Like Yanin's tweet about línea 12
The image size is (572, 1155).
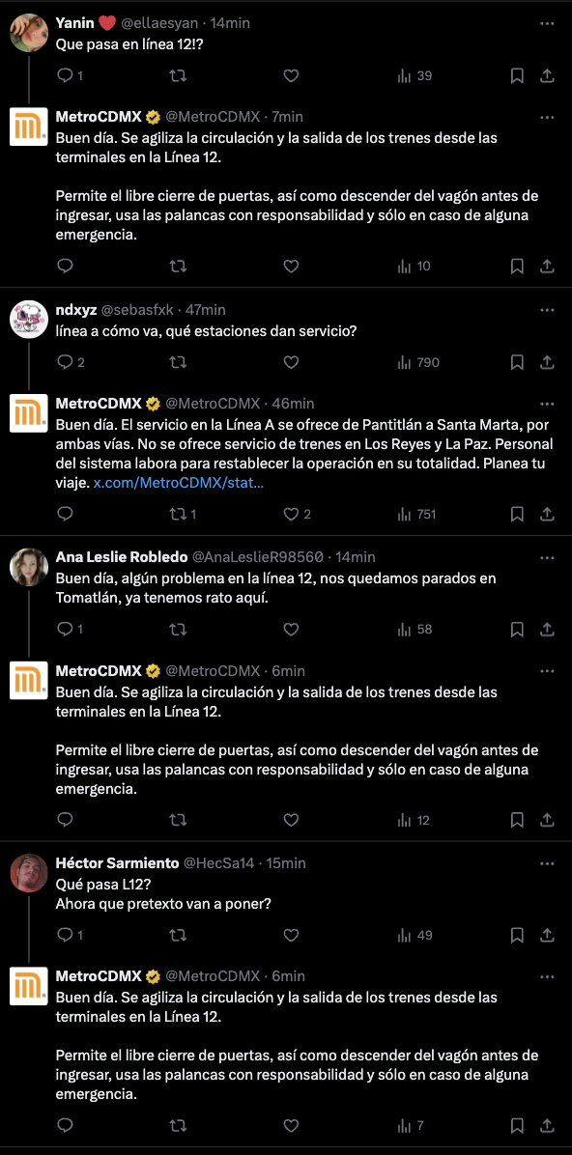291,76
